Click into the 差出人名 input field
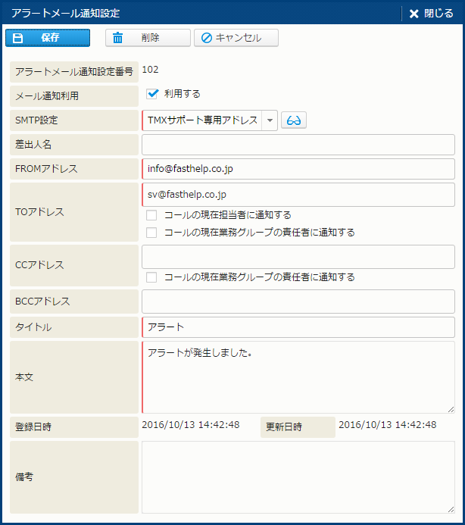 (x=298, y=145)
